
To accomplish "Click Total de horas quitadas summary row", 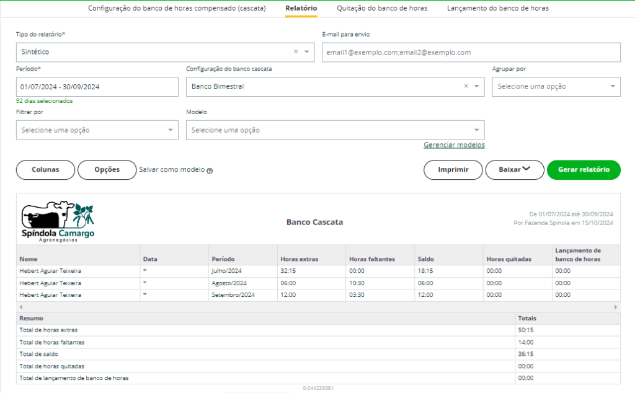I will (318, 366).
